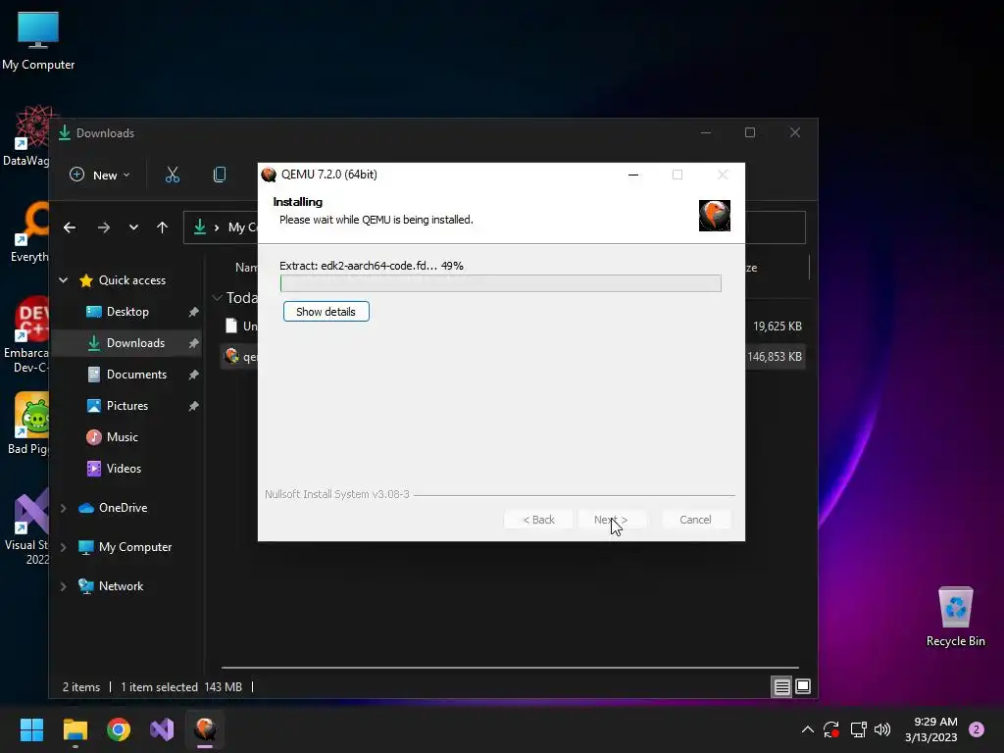Viewport: 1004px width, 753px height.
Task: Collapse the Today file group
Action: point(217,298)
